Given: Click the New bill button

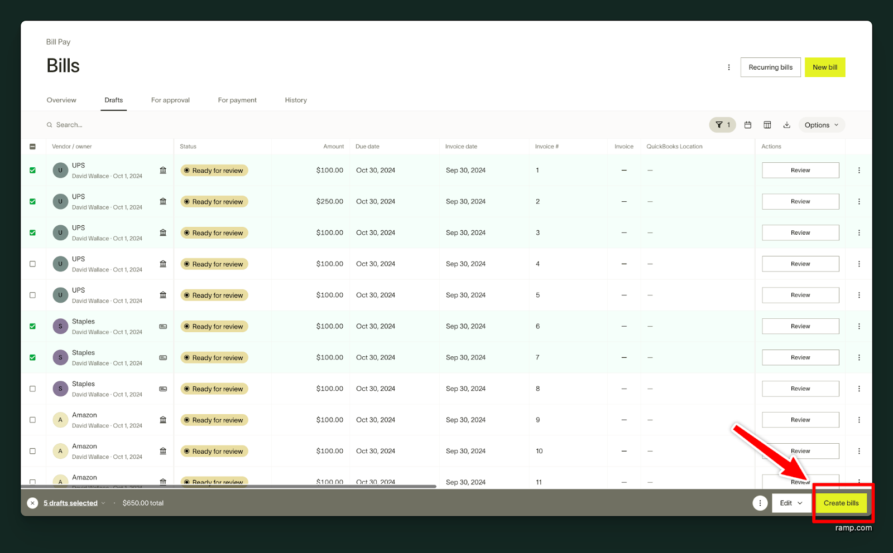Looking at the screenshot, I should (825, 67).
